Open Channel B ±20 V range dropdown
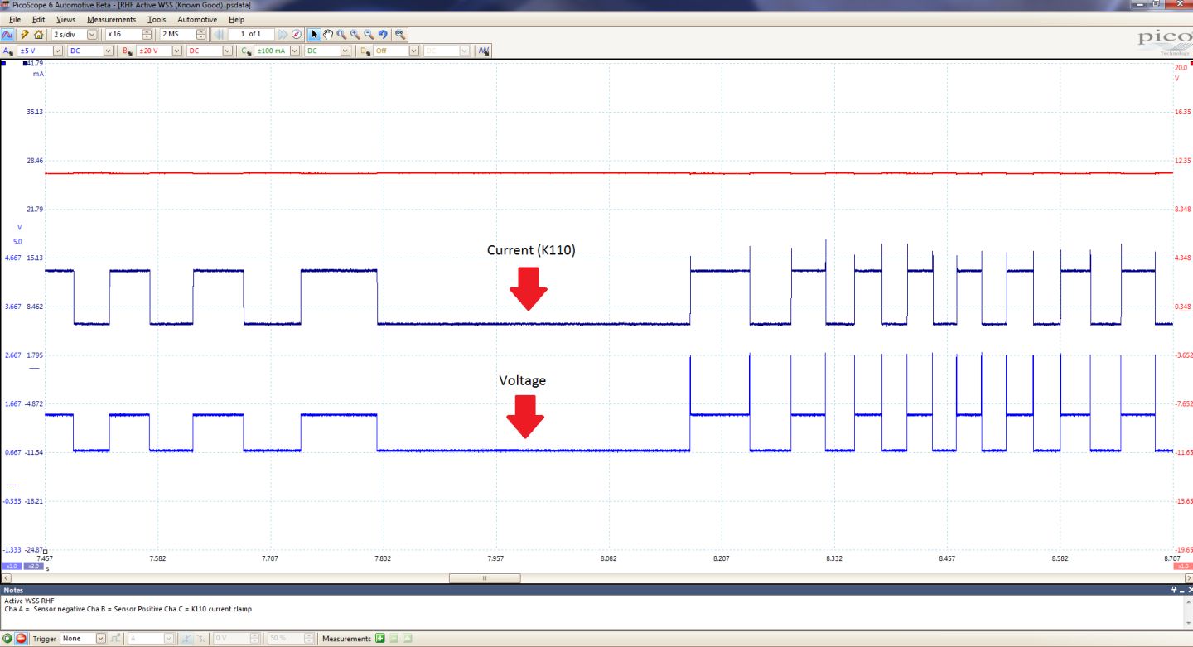This screenshot has width=1193, height=647. pos(177,51)
